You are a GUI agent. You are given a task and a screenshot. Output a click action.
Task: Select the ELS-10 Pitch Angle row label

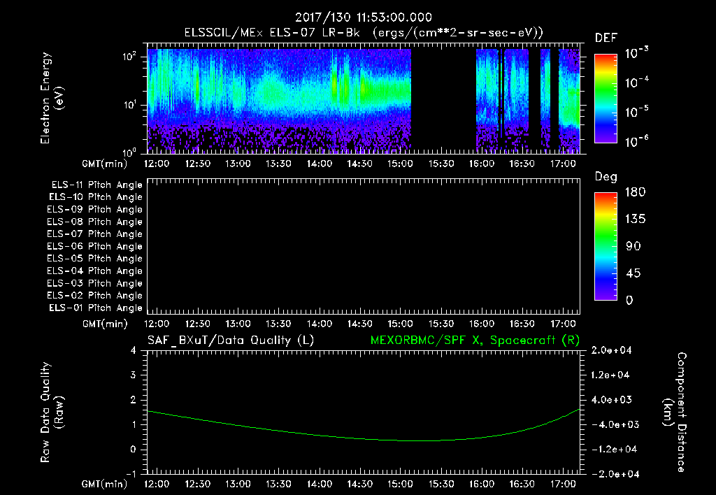tap(96, 197)
